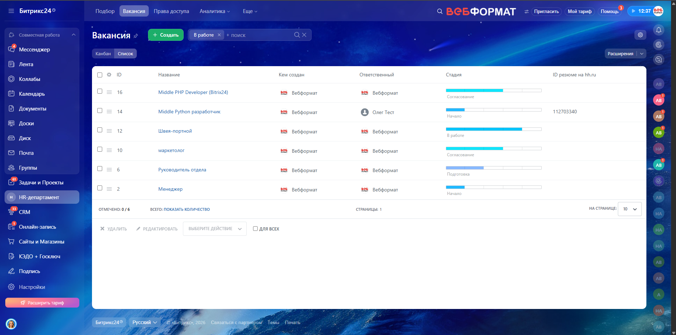The height and width of the screenshot is (335, 676).
Task: Expand the Аналитика menu
Action: click(214, 11)
